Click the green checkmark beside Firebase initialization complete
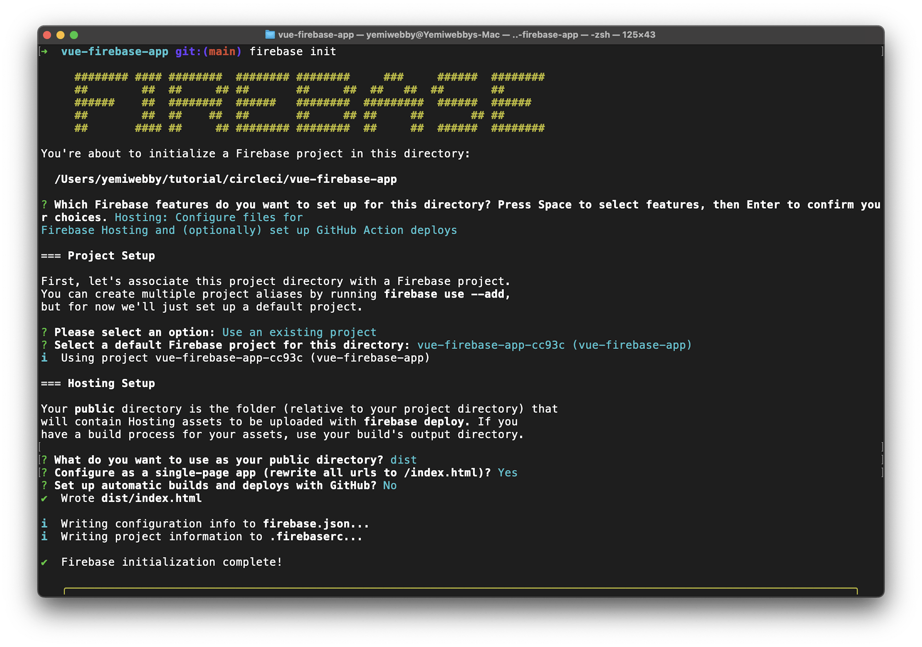The image size is (922, 647). click(45, 562)
